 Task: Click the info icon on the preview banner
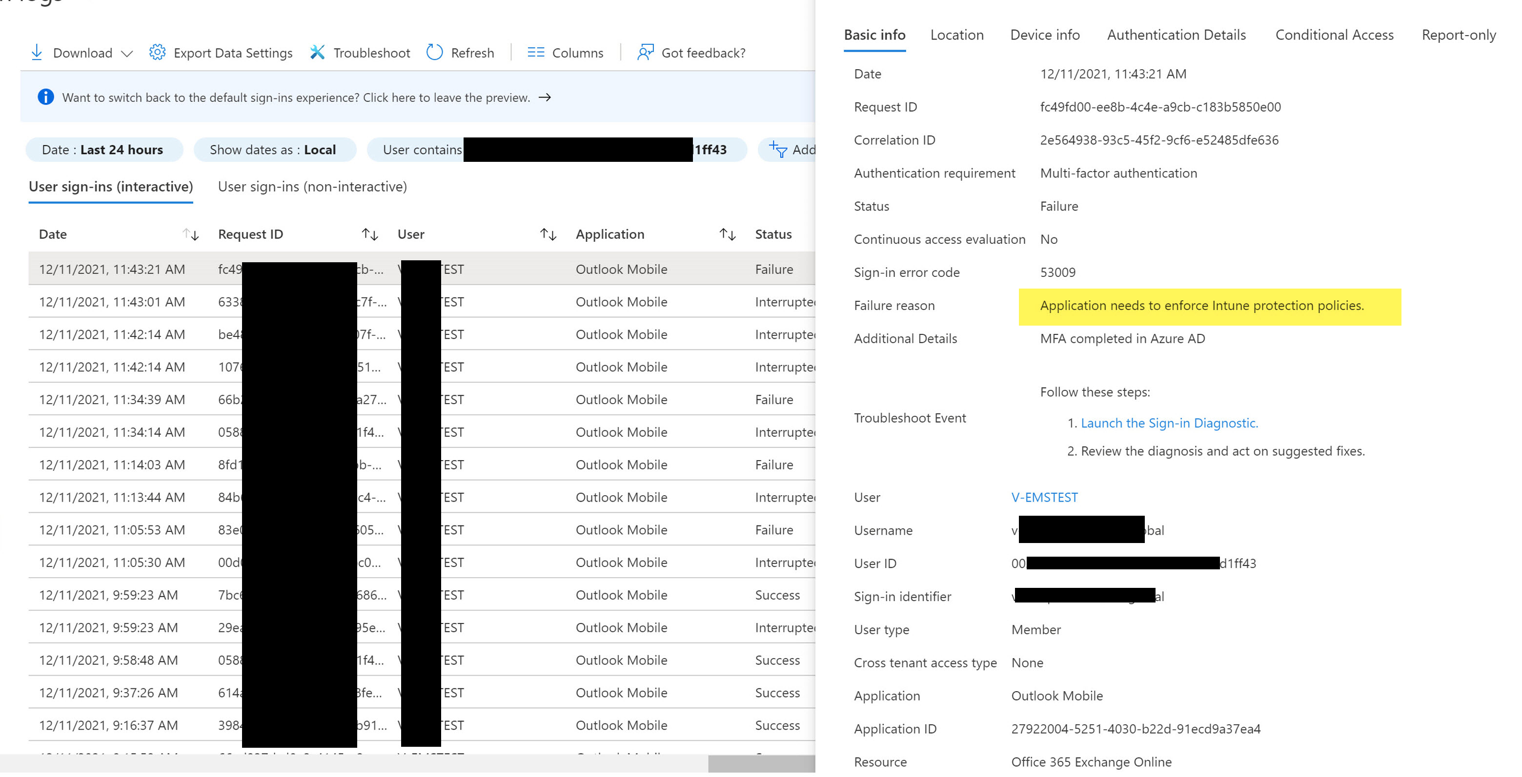46,97
